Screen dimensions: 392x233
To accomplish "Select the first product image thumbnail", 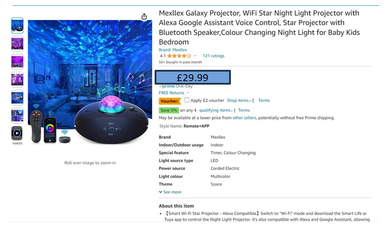I will [x=17, y=26].
